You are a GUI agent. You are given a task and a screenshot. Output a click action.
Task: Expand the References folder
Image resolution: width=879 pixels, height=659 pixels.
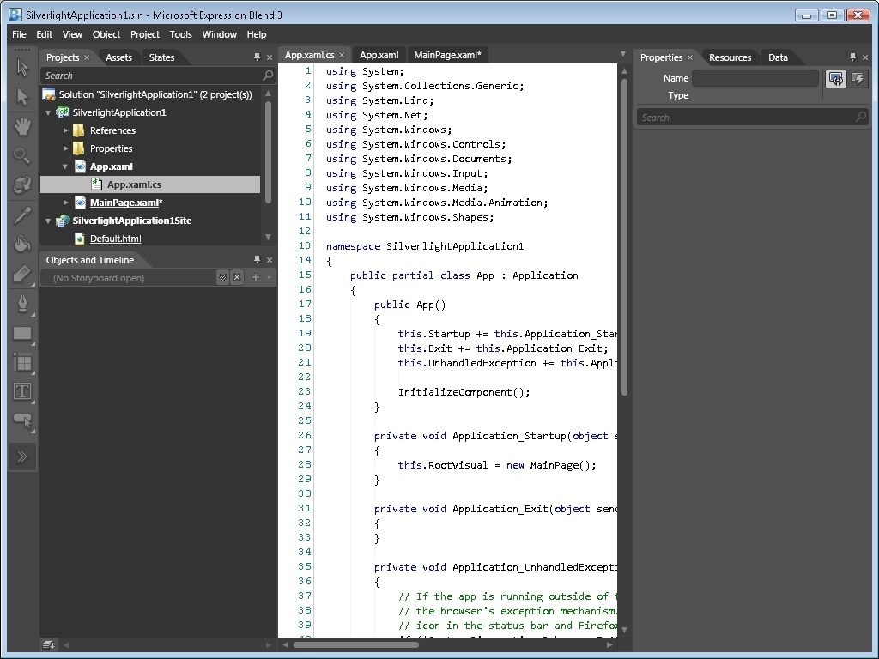[x=65, y=130]
